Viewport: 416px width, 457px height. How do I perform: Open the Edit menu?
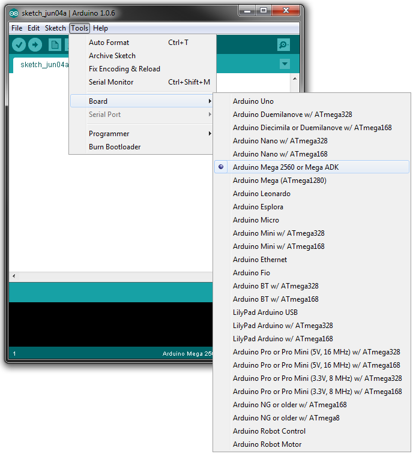pyautogui.click(x=34, y=28)
